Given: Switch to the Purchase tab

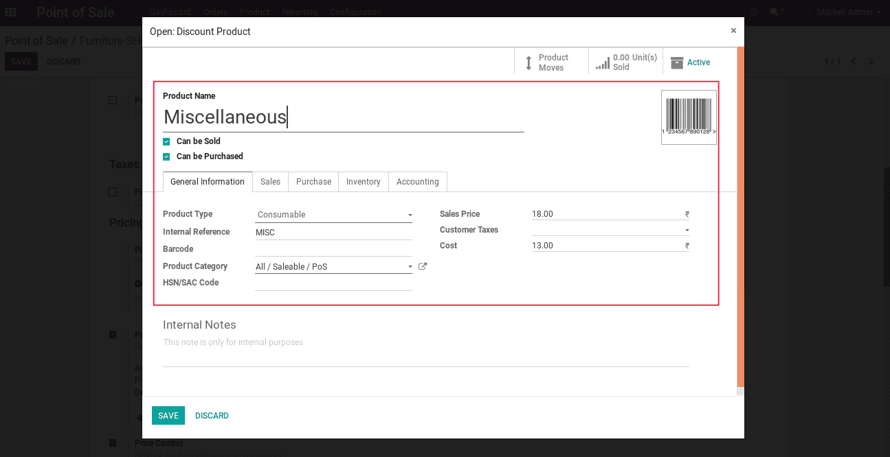Looking at the screenshot, I should coord(313,182).
